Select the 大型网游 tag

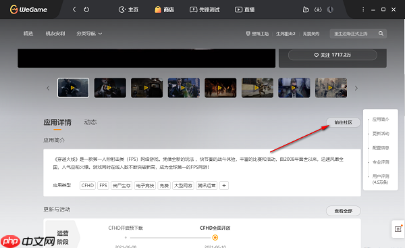pyautogui.click(x=183, y=185)
